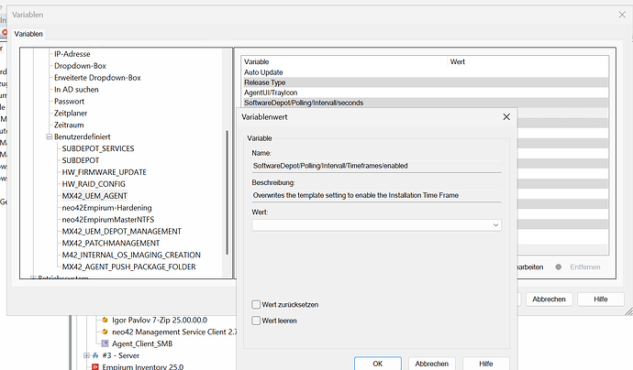Click the Agent_Client_SMB package icon

coord(104,343)
